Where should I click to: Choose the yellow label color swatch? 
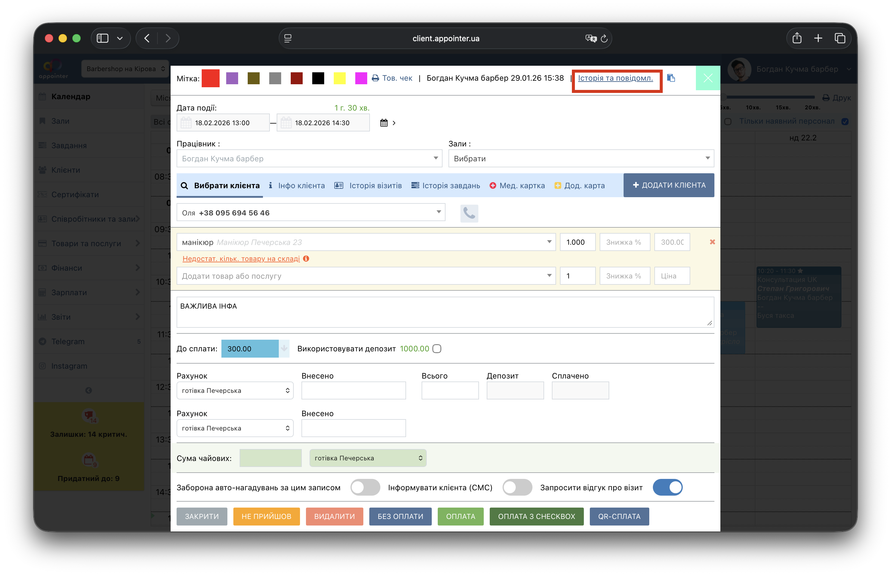pos(339,79)
